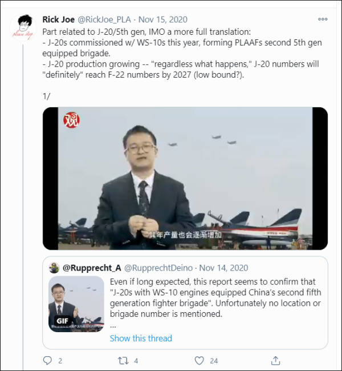Screen dimensions: 342x371
Task: Click the @Rupprecht_A quoted author name
Action: coord(91,267)
